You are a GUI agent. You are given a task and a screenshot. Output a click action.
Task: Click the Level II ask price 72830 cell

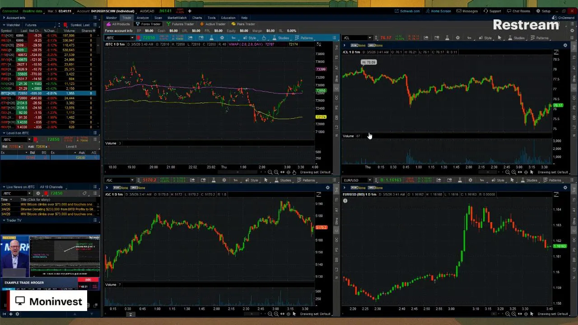tap(80, 158)
